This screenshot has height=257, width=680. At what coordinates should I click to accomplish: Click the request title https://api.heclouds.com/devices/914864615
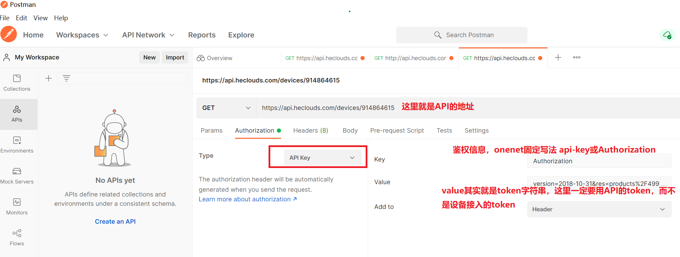click(x=271, y=80)
